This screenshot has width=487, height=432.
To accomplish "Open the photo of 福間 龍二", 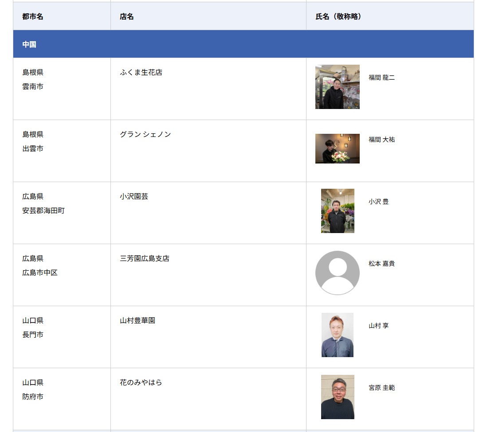I will (x=337, y=87).
